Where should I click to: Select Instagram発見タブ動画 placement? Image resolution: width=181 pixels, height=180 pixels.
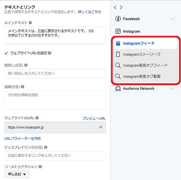[x=141, y=76]
